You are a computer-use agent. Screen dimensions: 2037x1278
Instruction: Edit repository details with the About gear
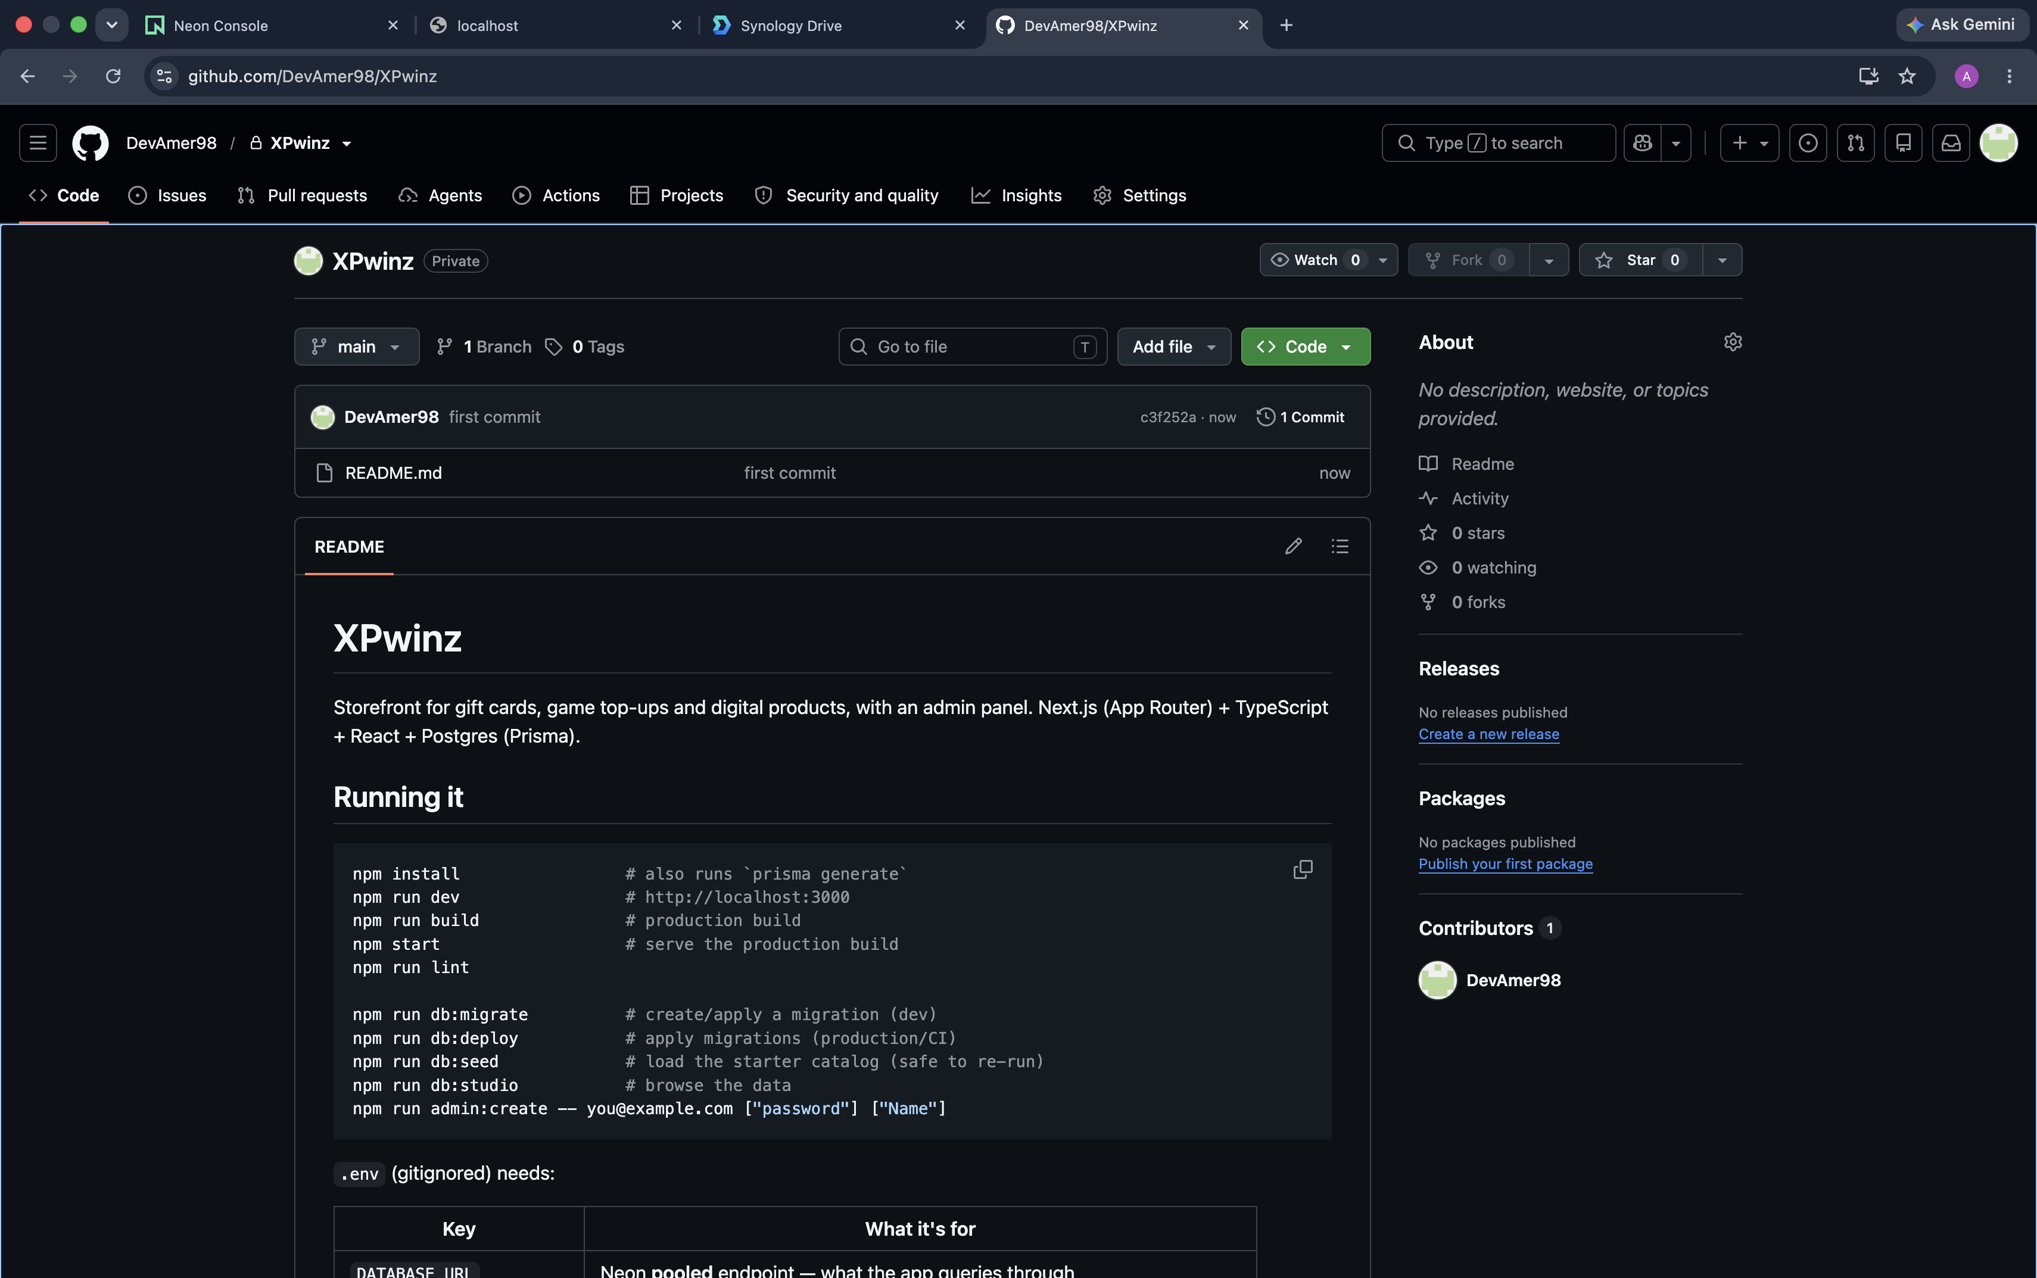pyautogui.click(x=1733, y=341)
